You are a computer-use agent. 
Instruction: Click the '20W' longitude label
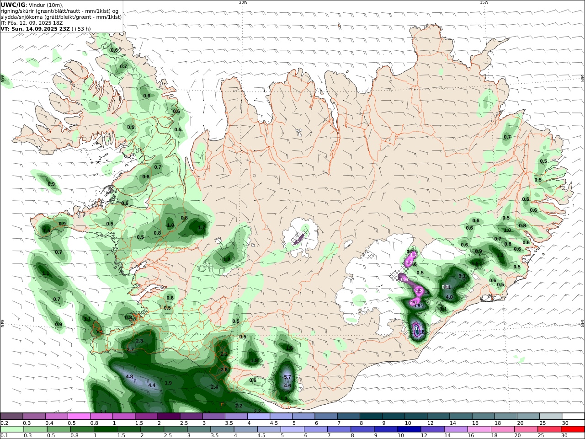243,2
